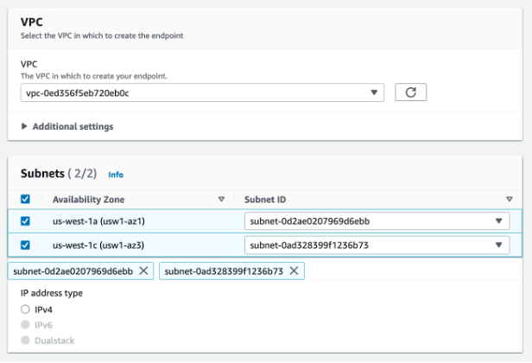Viewport: 532px width, 363px height.
Task: Select the IPv6 radio option
Action: (25, 325)
